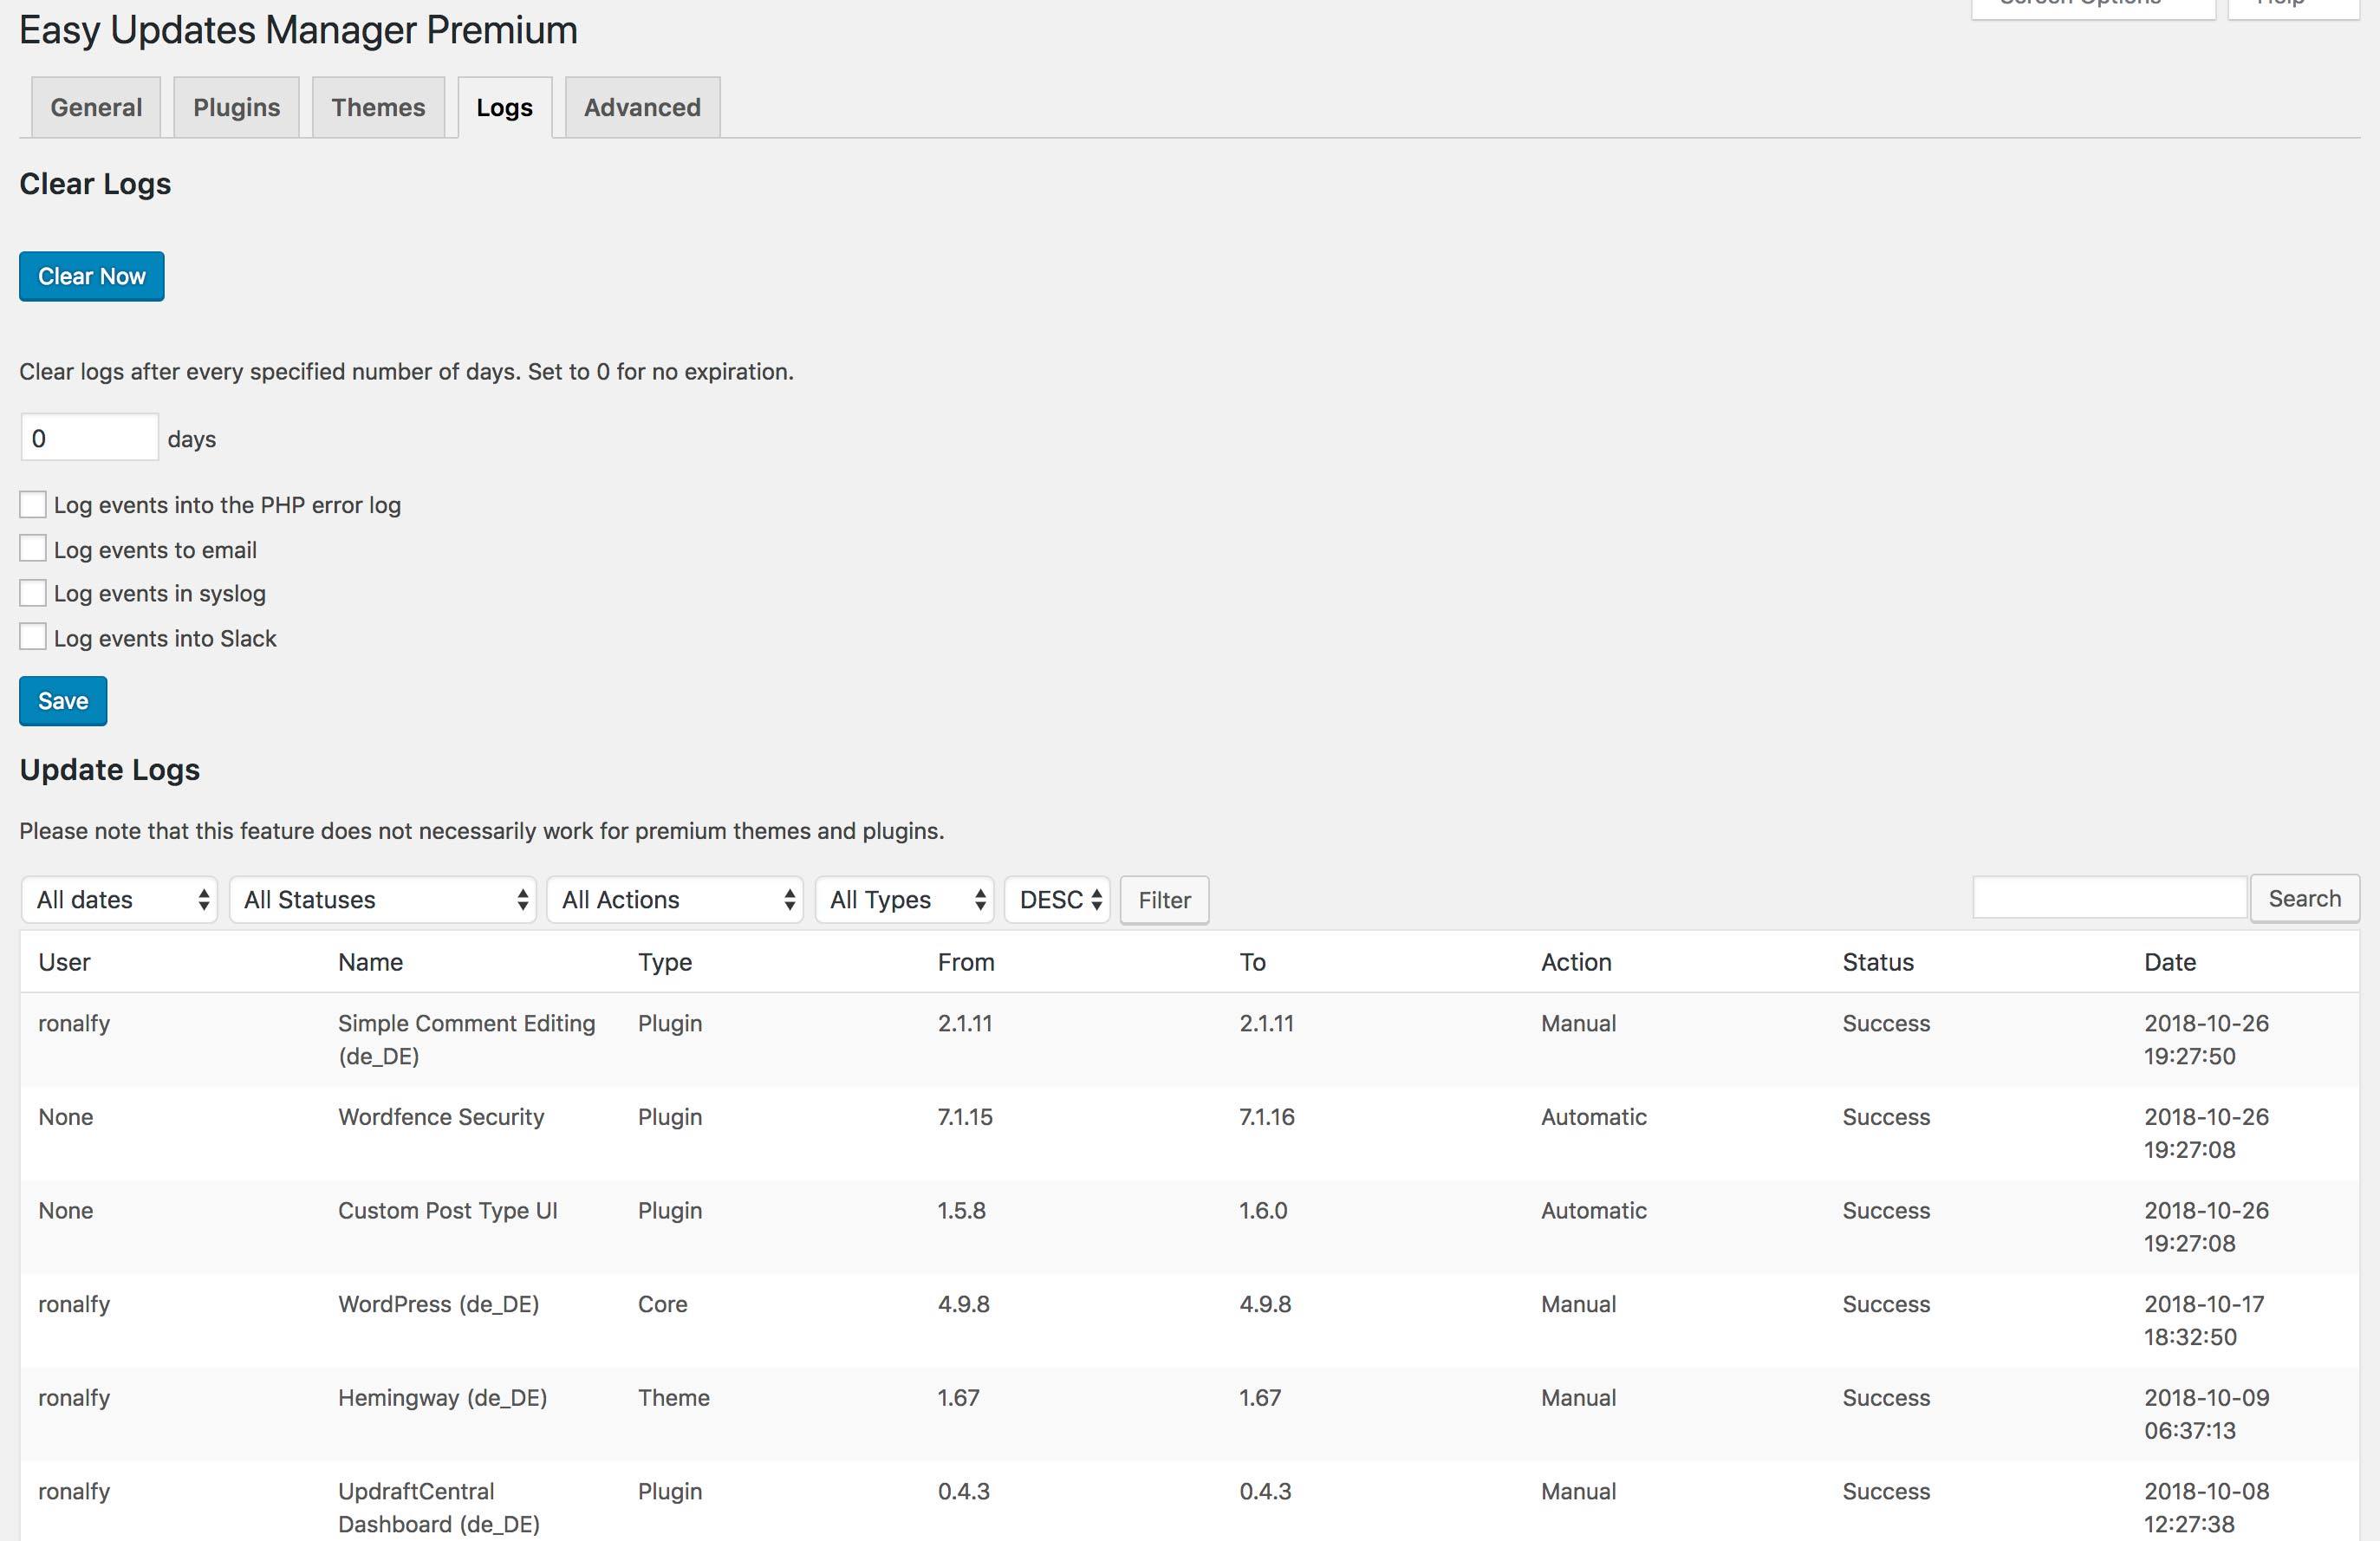Enable logging events into Slack
Image resolution: width=2380 pixels, height=1541 pixels.
[x=33, y=636]
